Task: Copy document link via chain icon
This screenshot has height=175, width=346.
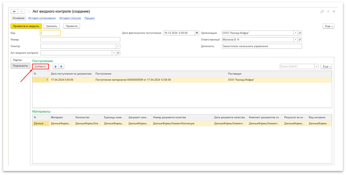Action: [322, 12]
